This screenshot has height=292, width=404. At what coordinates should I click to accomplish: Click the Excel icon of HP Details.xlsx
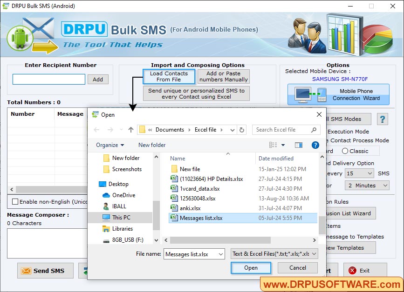[x=174, y=179]
